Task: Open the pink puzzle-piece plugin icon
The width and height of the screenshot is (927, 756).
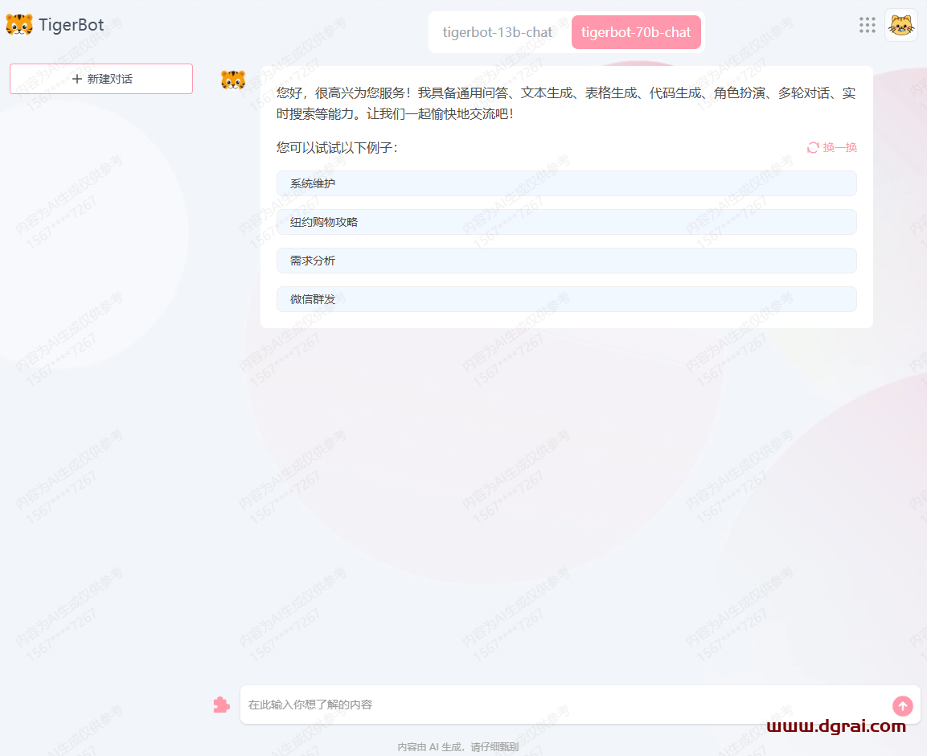Action: click(221, 705)
